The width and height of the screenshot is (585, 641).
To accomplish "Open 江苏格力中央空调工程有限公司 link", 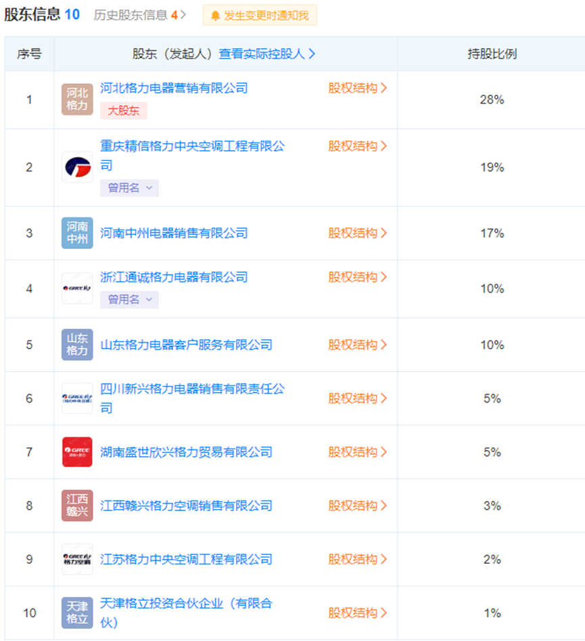I will (x=186, y=559).
